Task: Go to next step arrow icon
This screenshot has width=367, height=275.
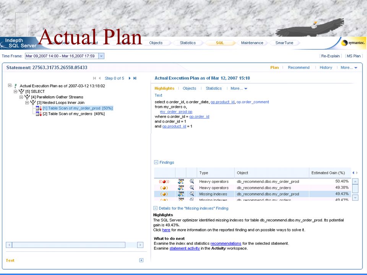Action: 130,78
